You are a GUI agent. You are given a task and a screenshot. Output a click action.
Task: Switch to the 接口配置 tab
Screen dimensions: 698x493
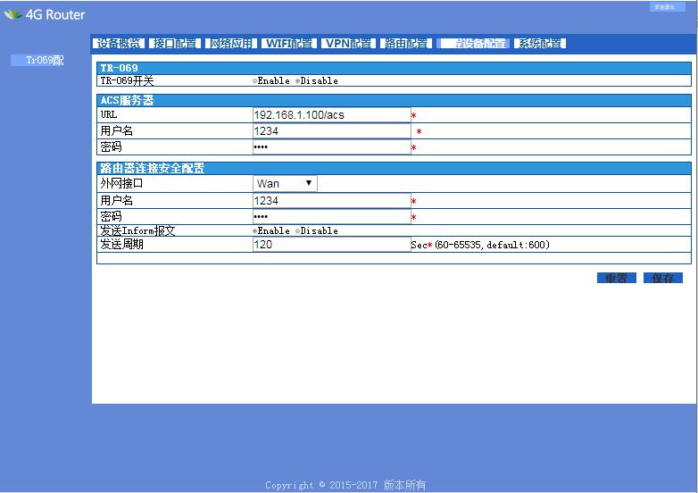click(x=175, y=44)
